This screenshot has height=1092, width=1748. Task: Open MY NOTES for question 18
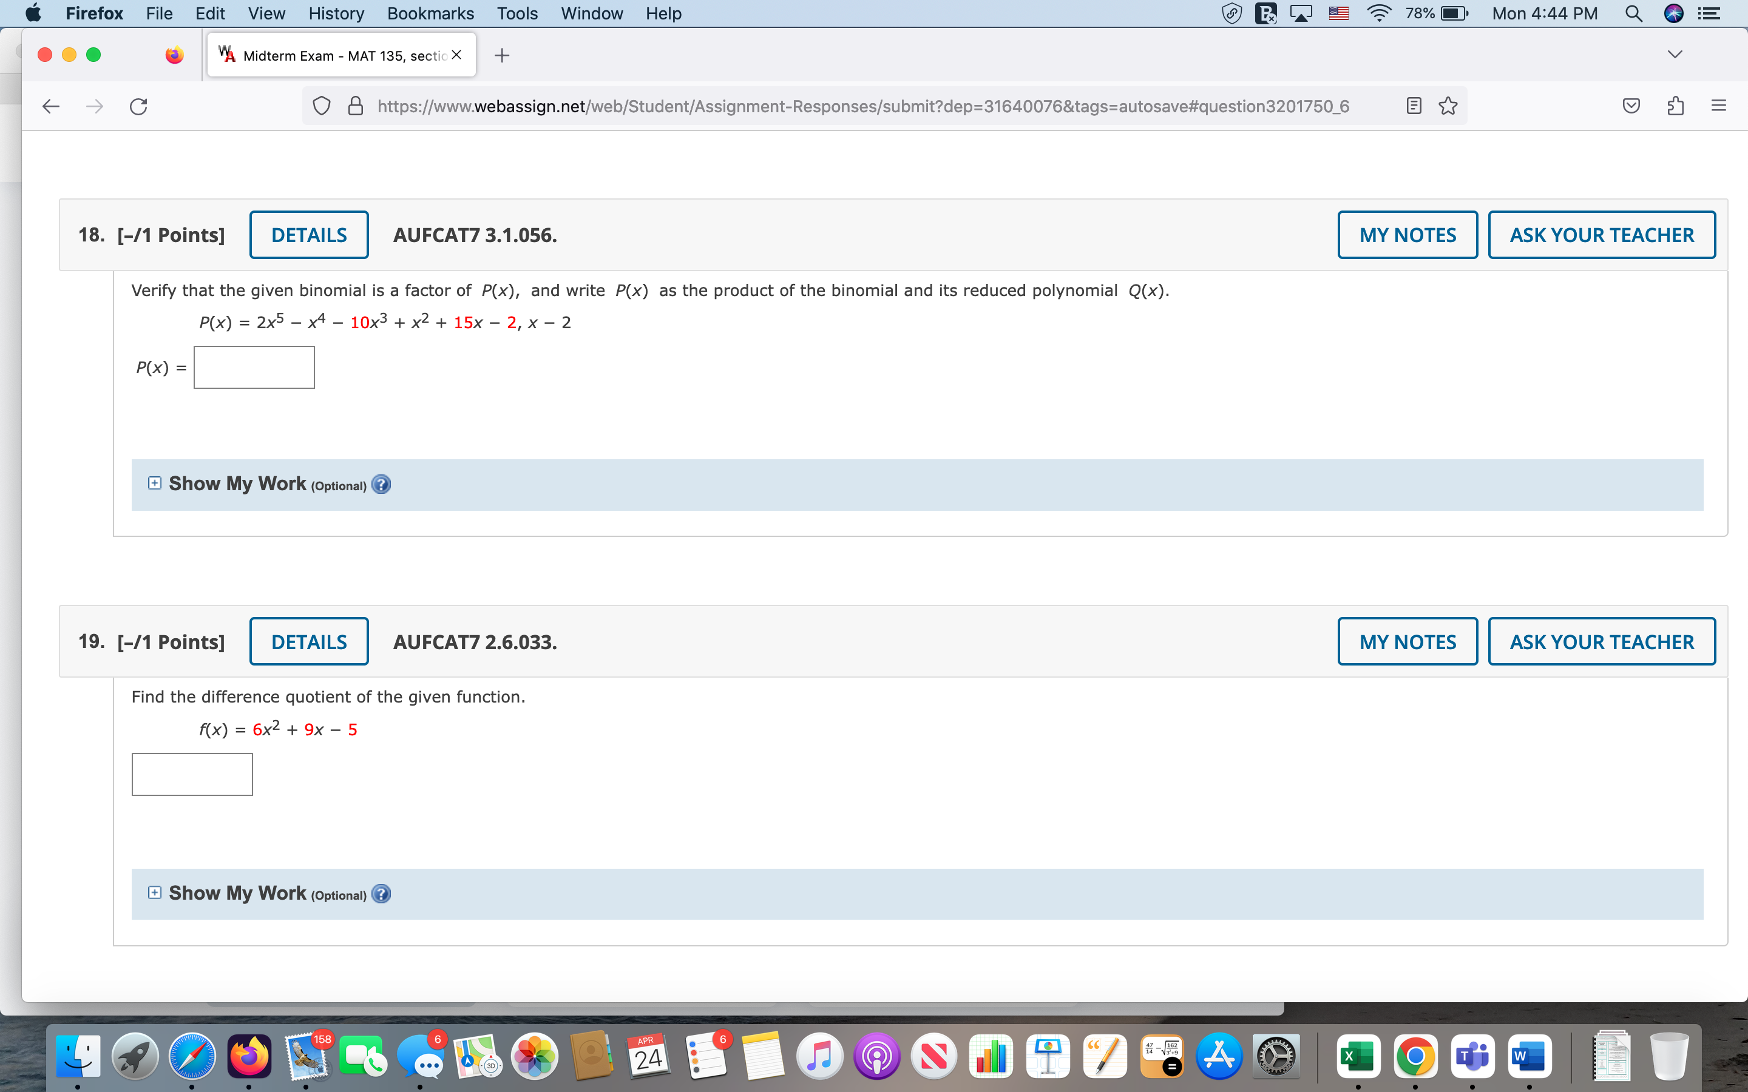click(x=1407, y=235)
